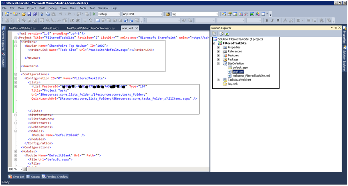Open the Project menu
The height and width of the screenshot is (186, 348).
pos(32,8)
